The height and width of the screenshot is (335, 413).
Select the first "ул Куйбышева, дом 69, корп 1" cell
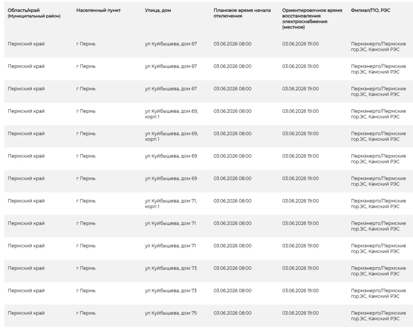pos(171,114)
